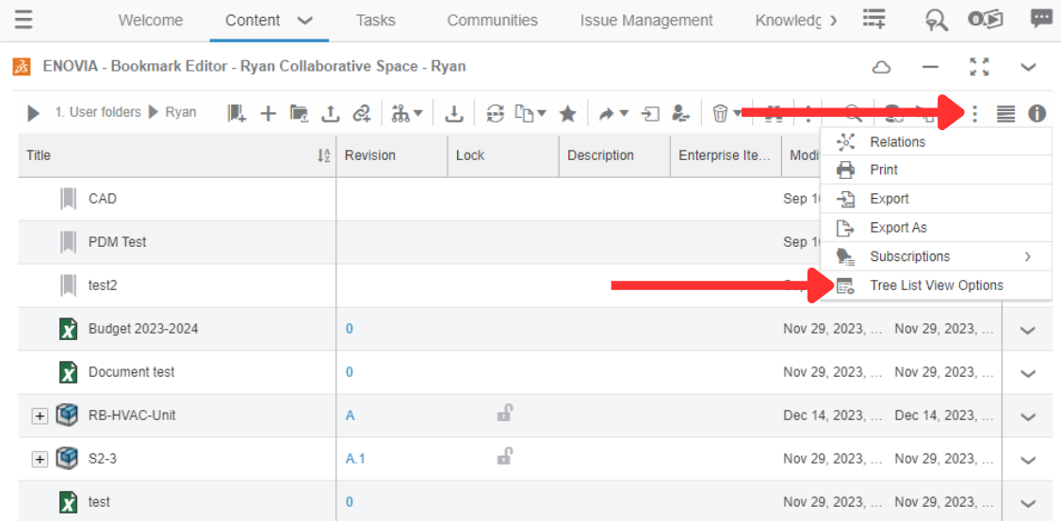
Task: Select Tree List View Options menu item
Action: tap(936, 285)
